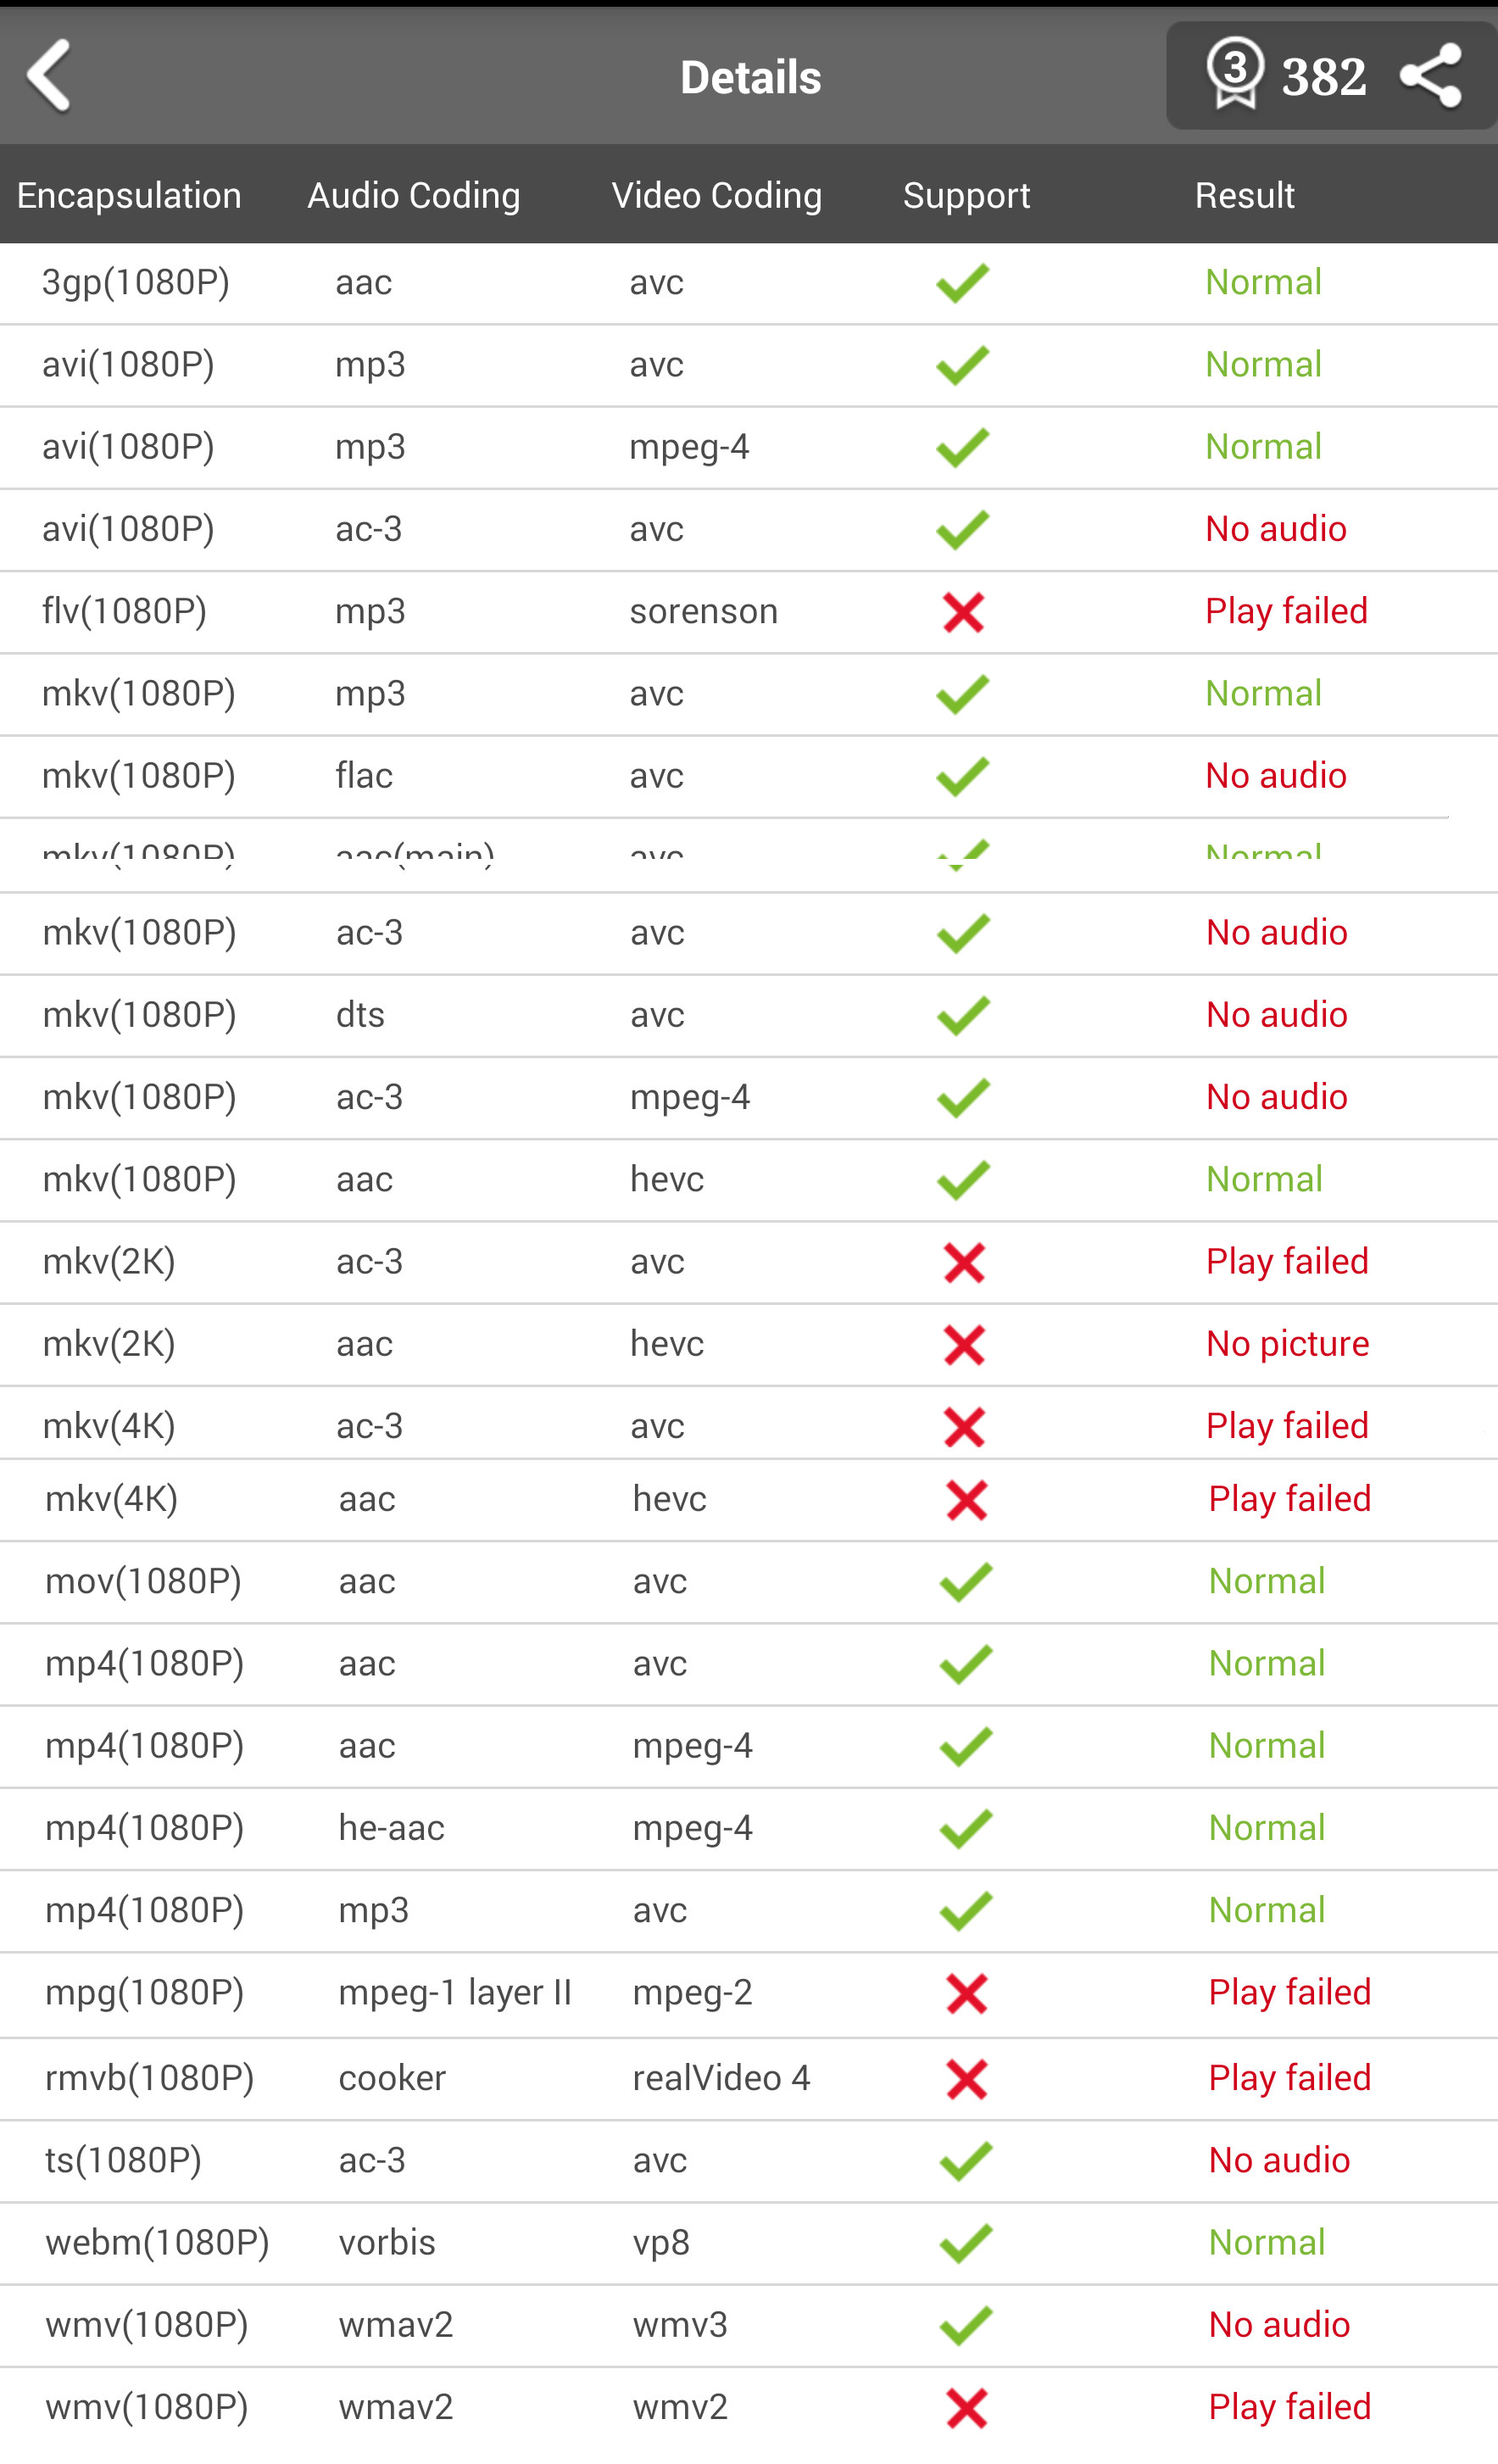Image resolution: width=1498 pixels, height=2464 pixels.
Task: Tap the share icon
Action: 1431,76
